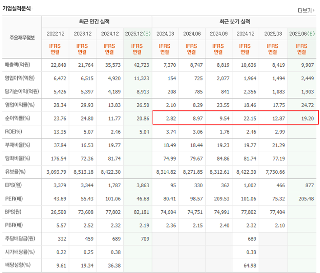Viewport: 320px width, 273px height.
Task: Select ROE value 13.35
Action: click(x=60, y=132)
